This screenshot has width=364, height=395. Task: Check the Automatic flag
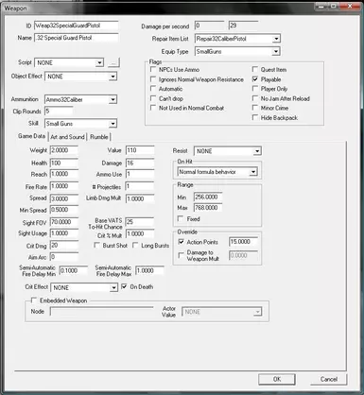coord(153,89)
